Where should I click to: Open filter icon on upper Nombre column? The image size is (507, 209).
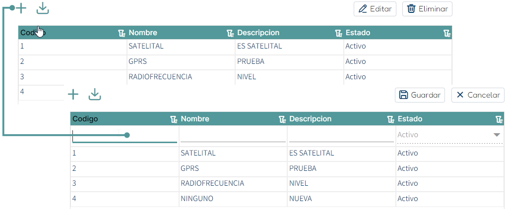230,33
